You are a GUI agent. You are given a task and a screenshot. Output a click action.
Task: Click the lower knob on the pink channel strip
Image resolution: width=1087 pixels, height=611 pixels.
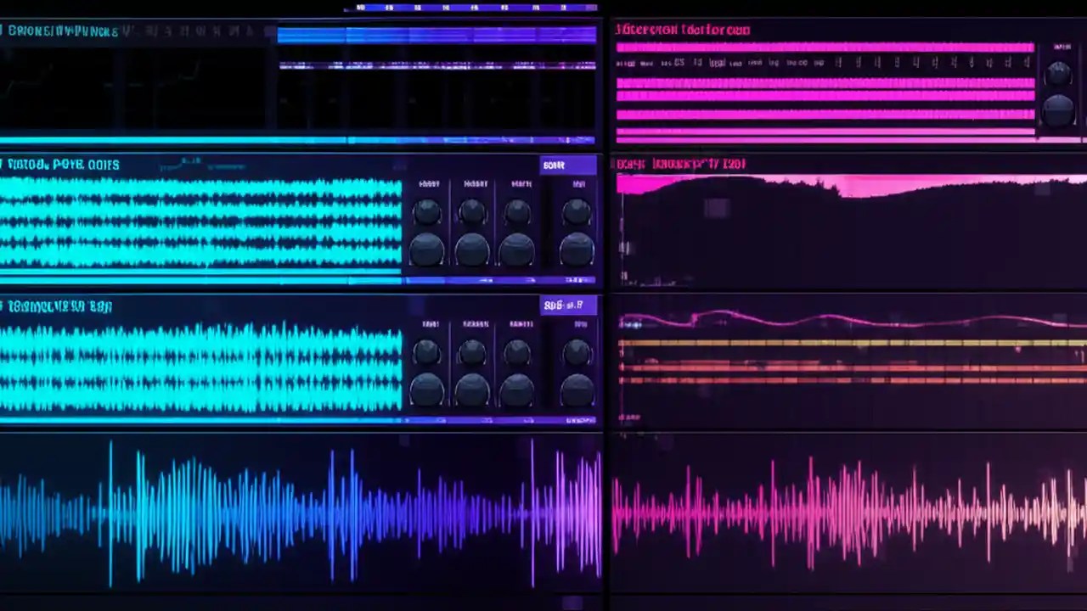pyautogui.click(x=1058, y=109)
